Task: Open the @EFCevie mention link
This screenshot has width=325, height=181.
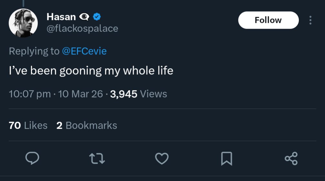Action: [84, 51]
